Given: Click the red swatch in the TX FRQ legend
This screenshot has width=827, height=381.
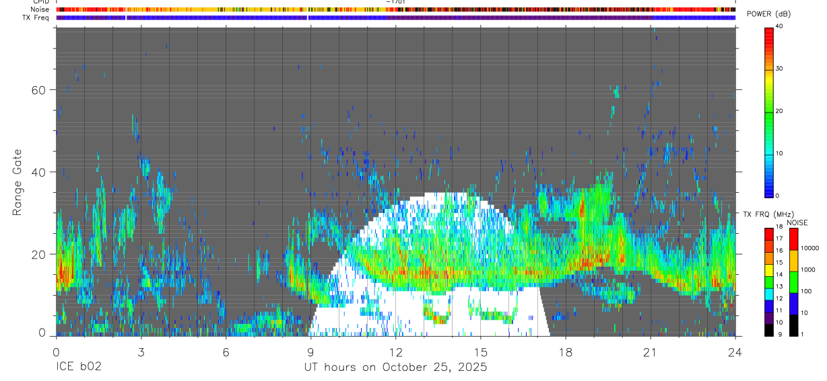Looking at the screenshot, I should coord(768,234).
